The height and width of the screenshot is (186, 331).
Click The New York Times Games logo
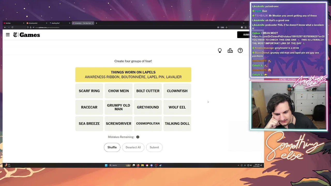[27, 35]
